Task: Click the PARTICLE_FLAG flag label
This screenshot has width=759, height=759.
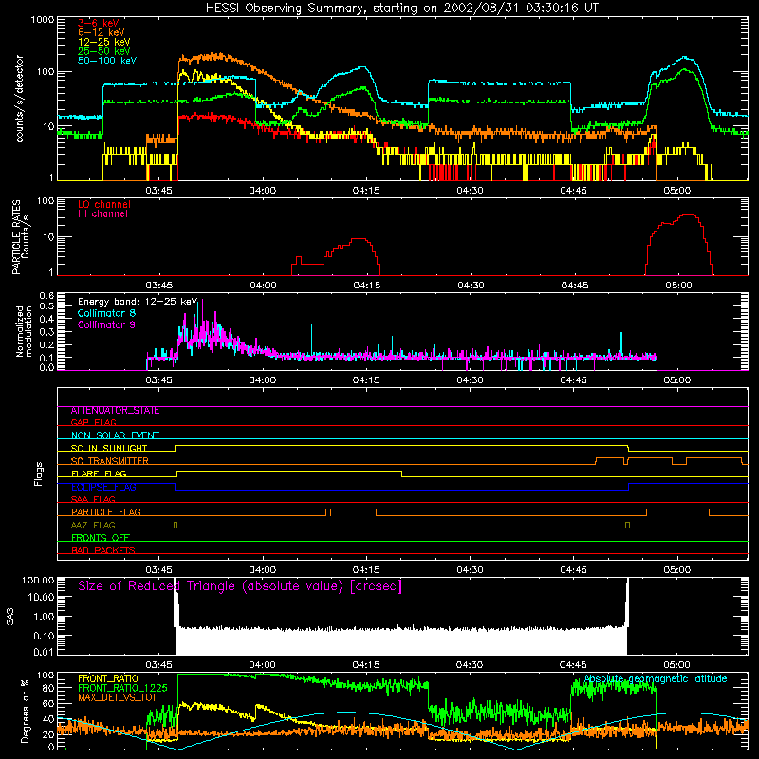Action: pyautogui.click(x=106, y=512)
